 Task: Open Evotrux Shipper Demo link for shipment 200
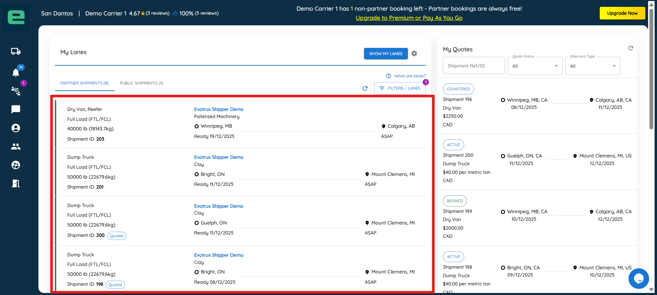point(219,206)
